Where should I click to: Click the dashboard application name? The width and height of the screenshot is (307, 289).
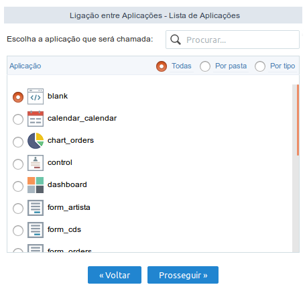(67, 184)
